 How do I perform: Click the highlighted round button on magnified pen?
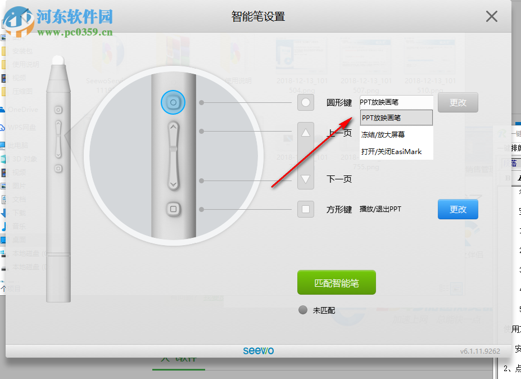(173, 102)
